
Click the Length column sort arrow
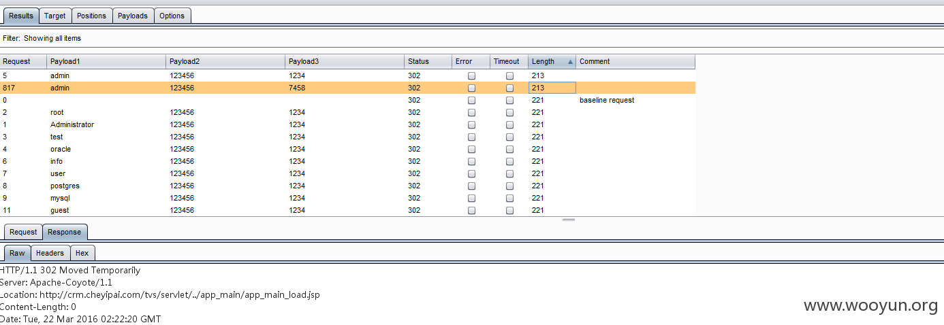pos(570,62)
